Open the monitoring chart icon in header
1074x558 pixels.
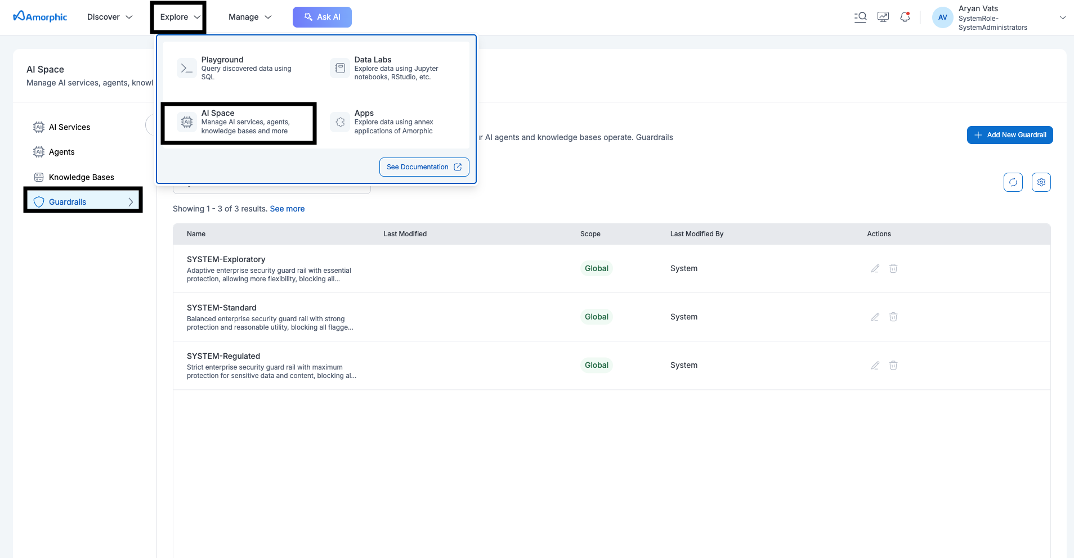point(883,17)
